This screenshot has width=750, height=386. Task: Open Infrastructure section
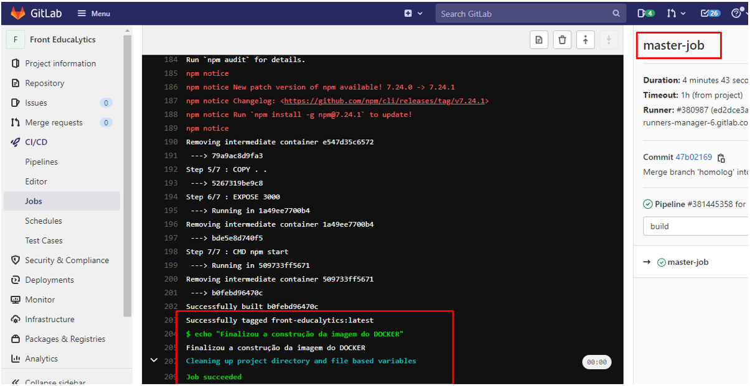click(x=50, y=319)
